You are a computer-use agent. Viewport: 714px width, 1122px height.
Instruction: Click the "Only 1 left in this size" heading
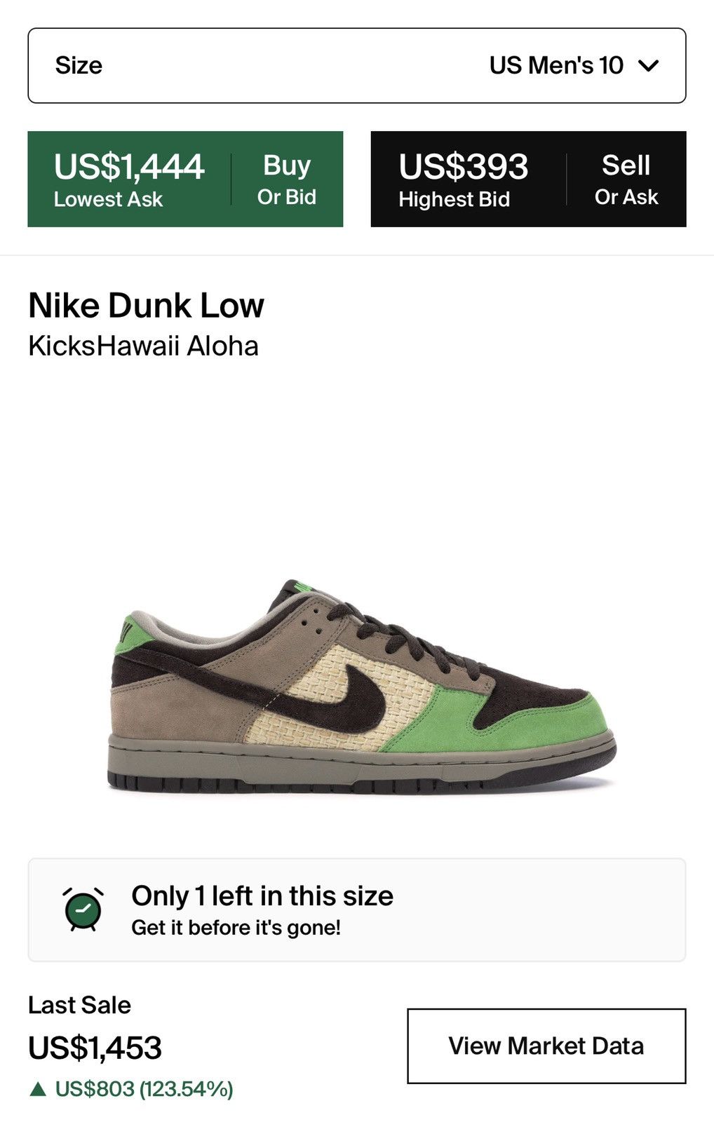262,895
